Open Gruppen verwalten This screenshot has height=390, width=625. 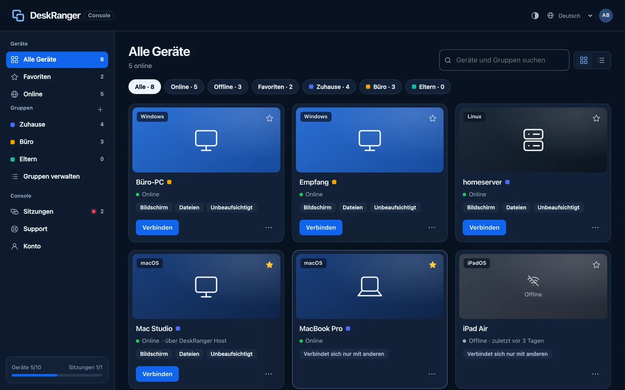(57, 176)
